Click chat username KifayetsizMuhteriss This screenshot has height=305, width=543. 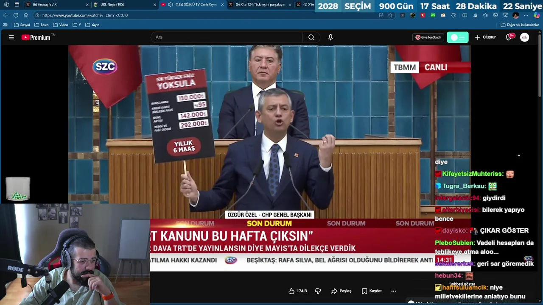coord(473,174)
